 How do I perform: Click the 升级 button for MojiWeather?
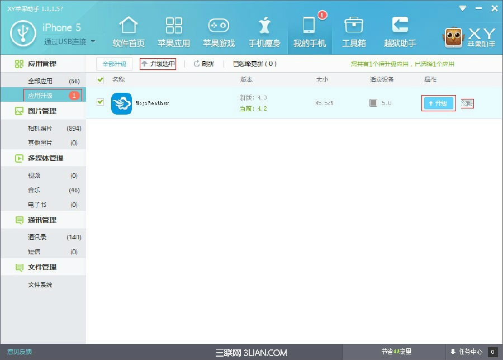[438, 103]
